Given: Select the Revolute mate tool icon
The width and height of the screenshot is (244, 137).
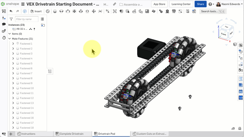Looking at the screenshot, I should click(x=61, y=11).
